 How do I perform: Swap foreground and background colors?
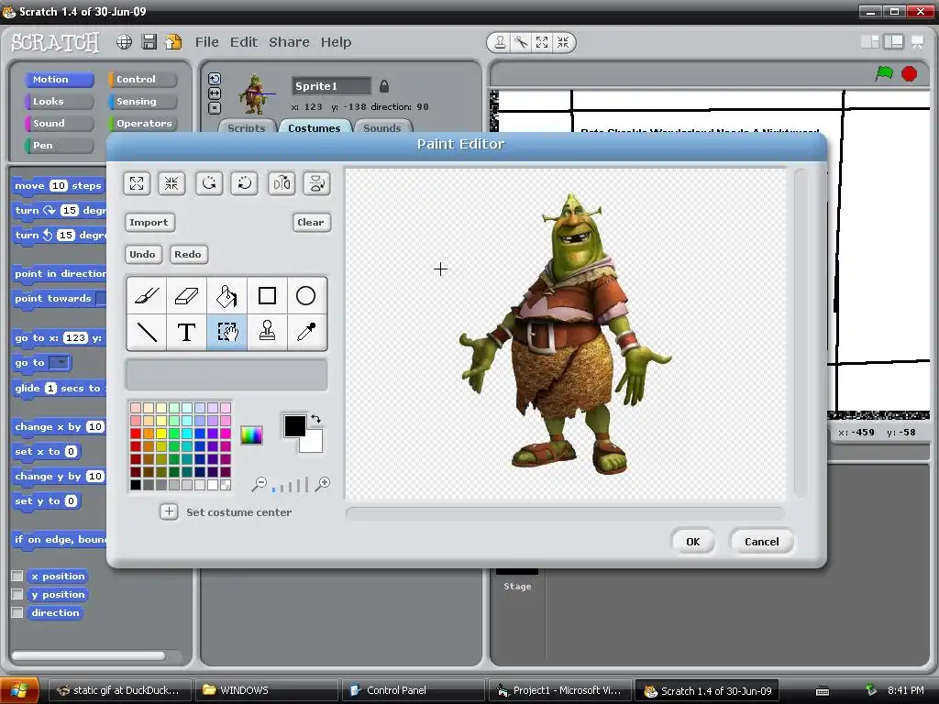tap(315, 419)
